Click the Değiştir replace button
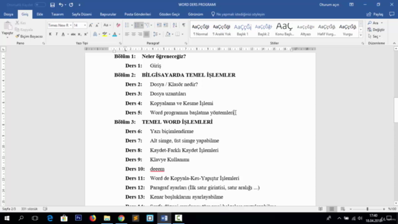The image size is (398, 224). coord(376,30)
